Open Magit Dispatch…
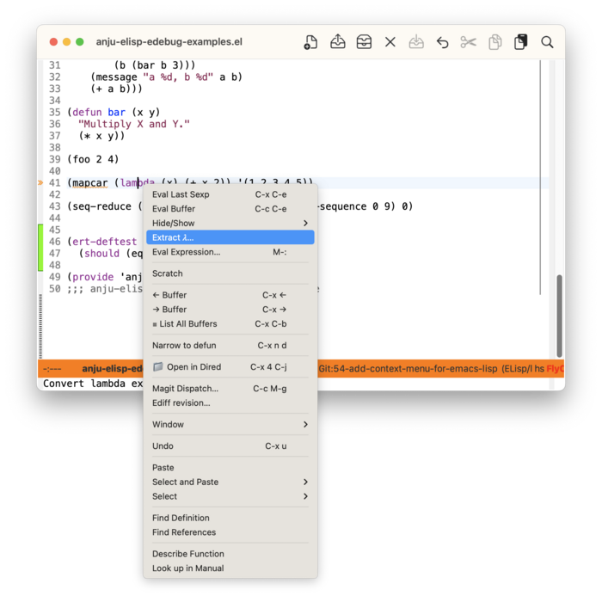 point(230,389)
